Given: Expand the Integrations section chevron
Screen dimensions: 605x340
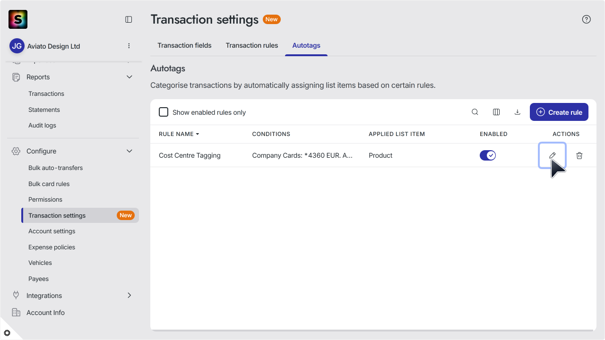Looking at the screenshot, I should pyautogui.click(x=130, y=295).
